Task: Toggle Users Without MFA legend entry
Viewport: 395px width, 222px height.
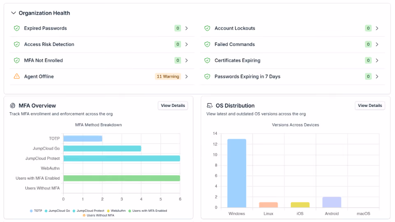Action: [98, 215]
